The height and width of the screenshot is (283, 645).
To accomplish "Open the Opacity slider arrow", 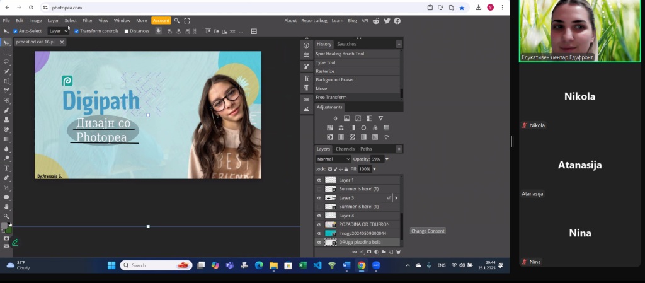I will (387, 159).
